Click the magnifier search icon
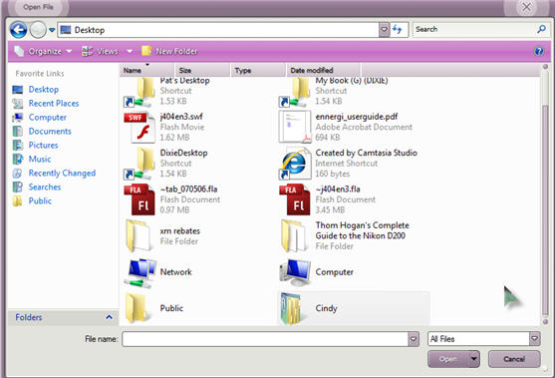The image size is (555, 378). click(542, 29)
